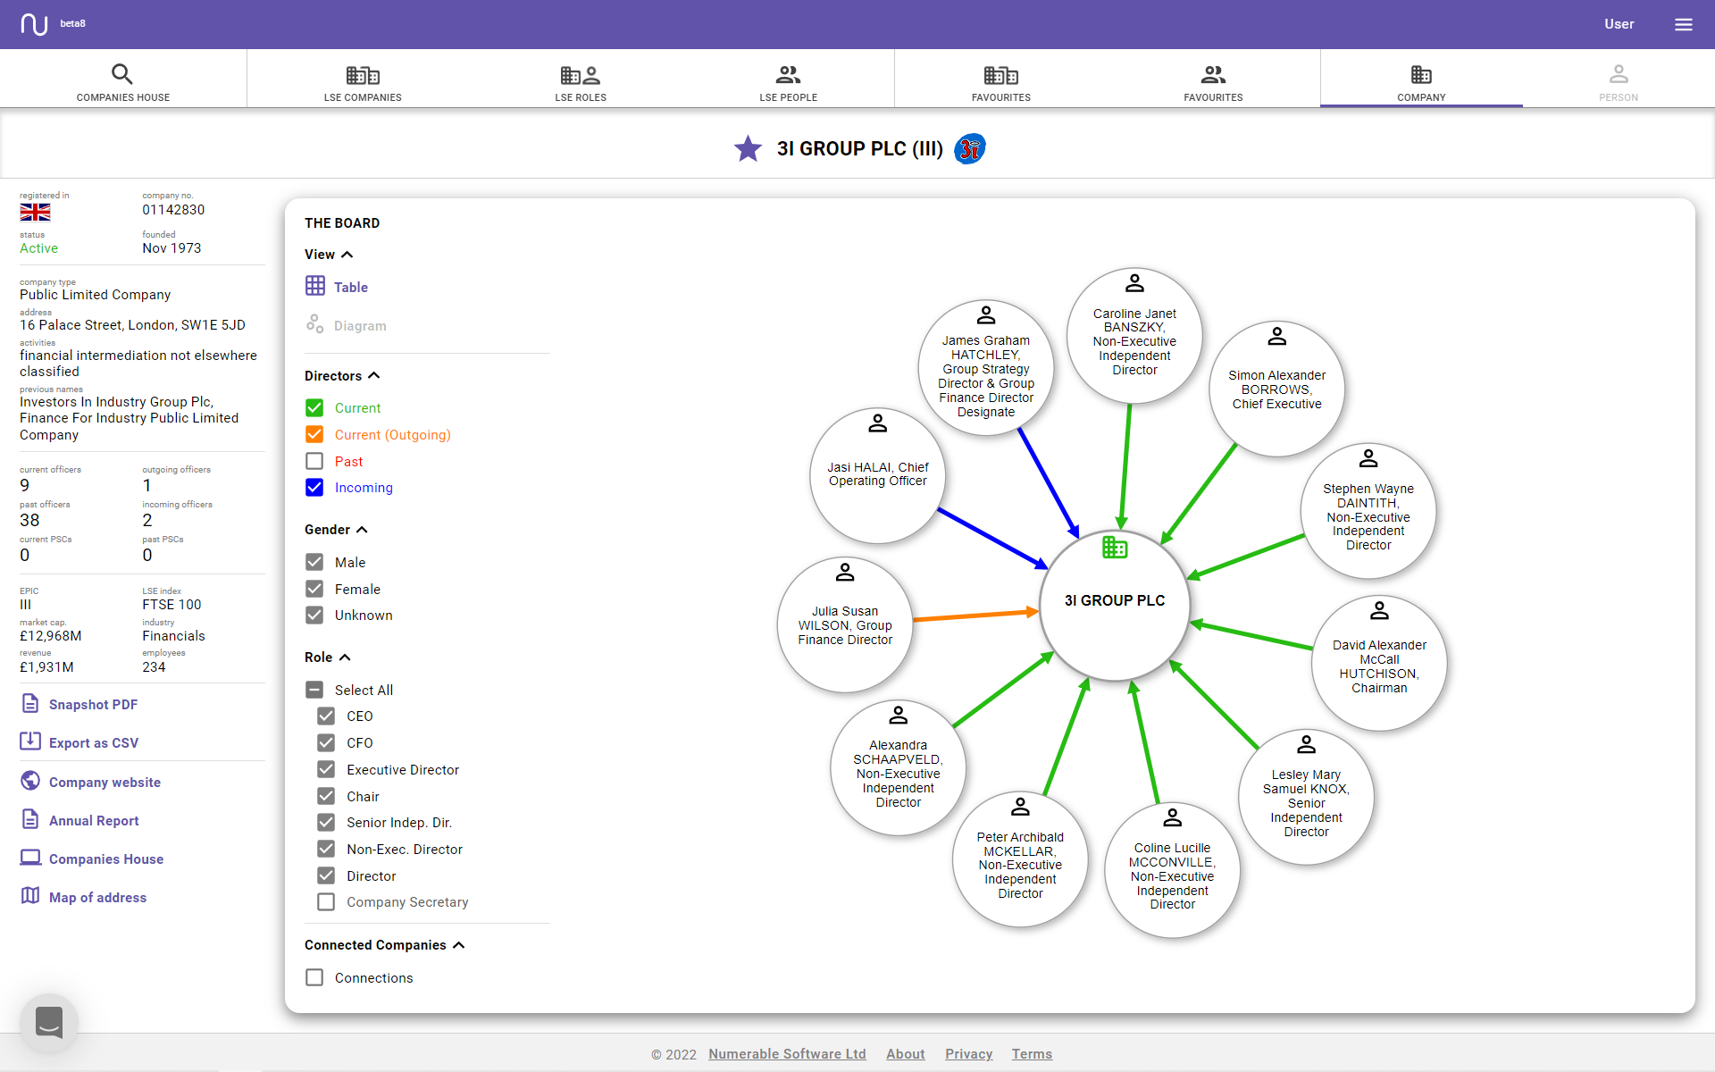Enable the Company Secretary role checkbox
Viewport: 1715px width, 1072px height.
tap(326, 902)
